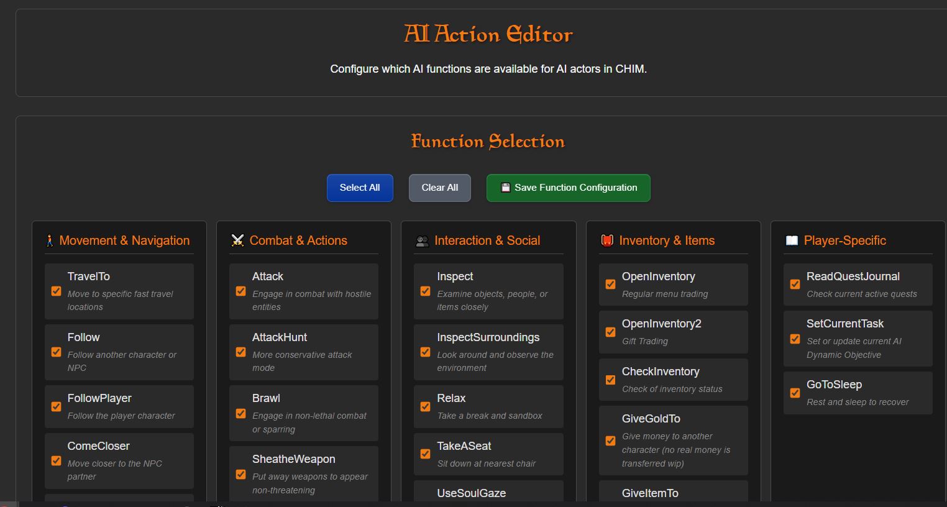Toggle the OpenInventory checkbox
This screenshot has width=947, height=507.
coord(610,284)
